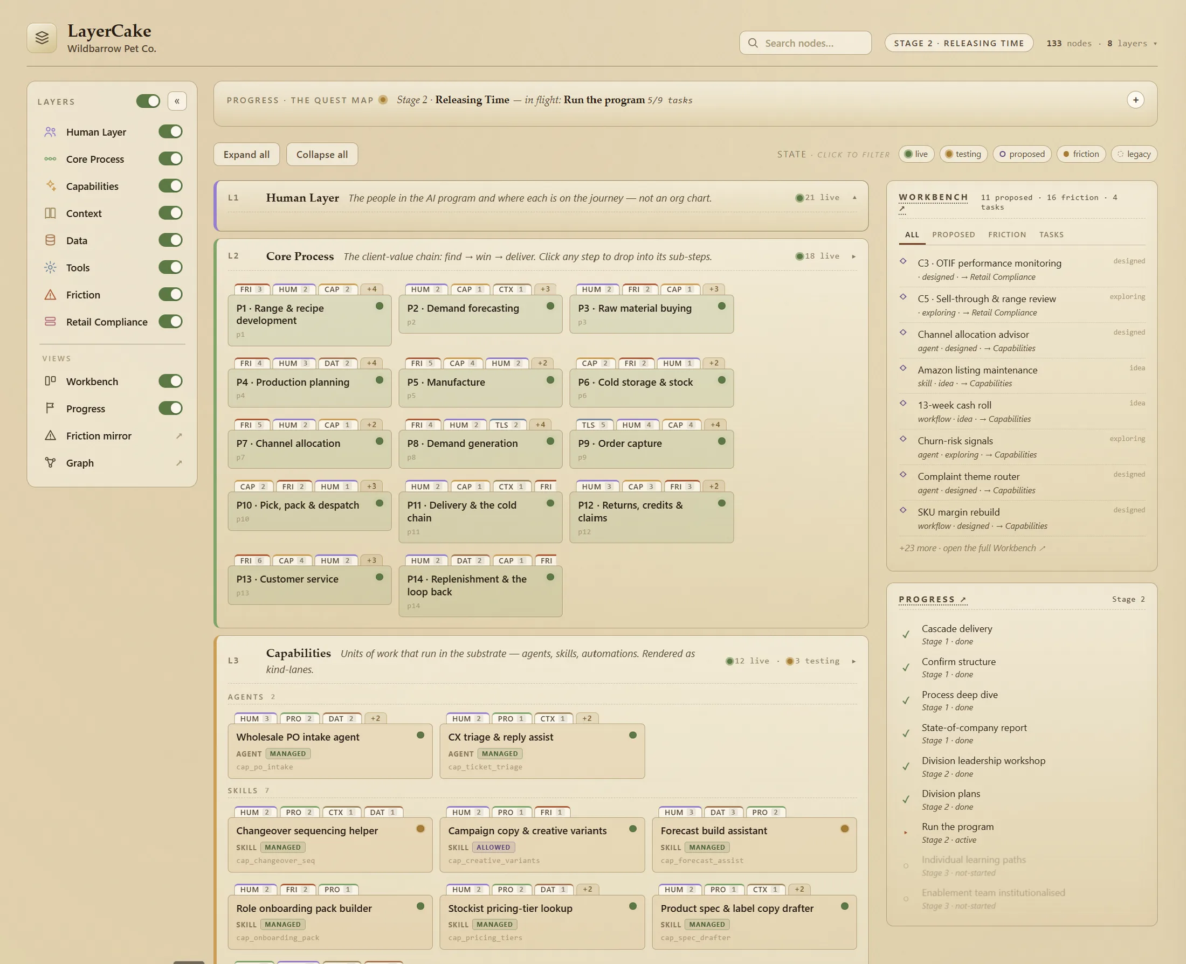The width and height of the screenshot is (1186, 964).
Task: Open the Graph view icon
Action: 50,462
